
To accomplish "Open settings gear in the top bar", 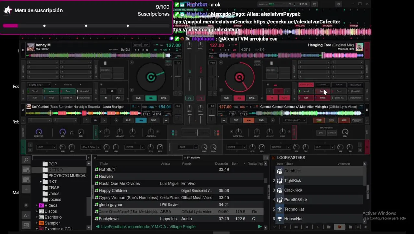I will coord(339,4).
